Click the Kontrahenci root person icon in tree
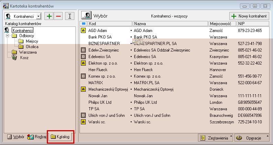The image size is (273, 145). pos(7,30)
